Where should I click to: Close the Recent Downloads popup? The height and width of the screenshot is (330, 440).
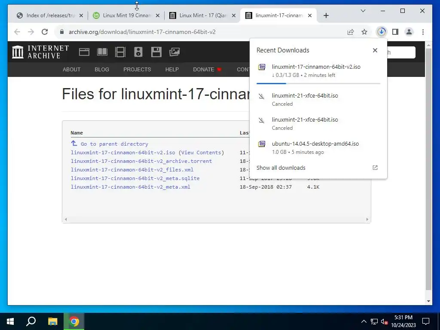[x=375, y=50]
